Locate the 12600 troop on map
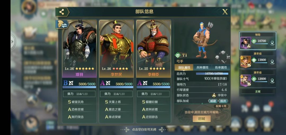The height and width of the screenshot is (135, 286). click(x=272, y=81)
